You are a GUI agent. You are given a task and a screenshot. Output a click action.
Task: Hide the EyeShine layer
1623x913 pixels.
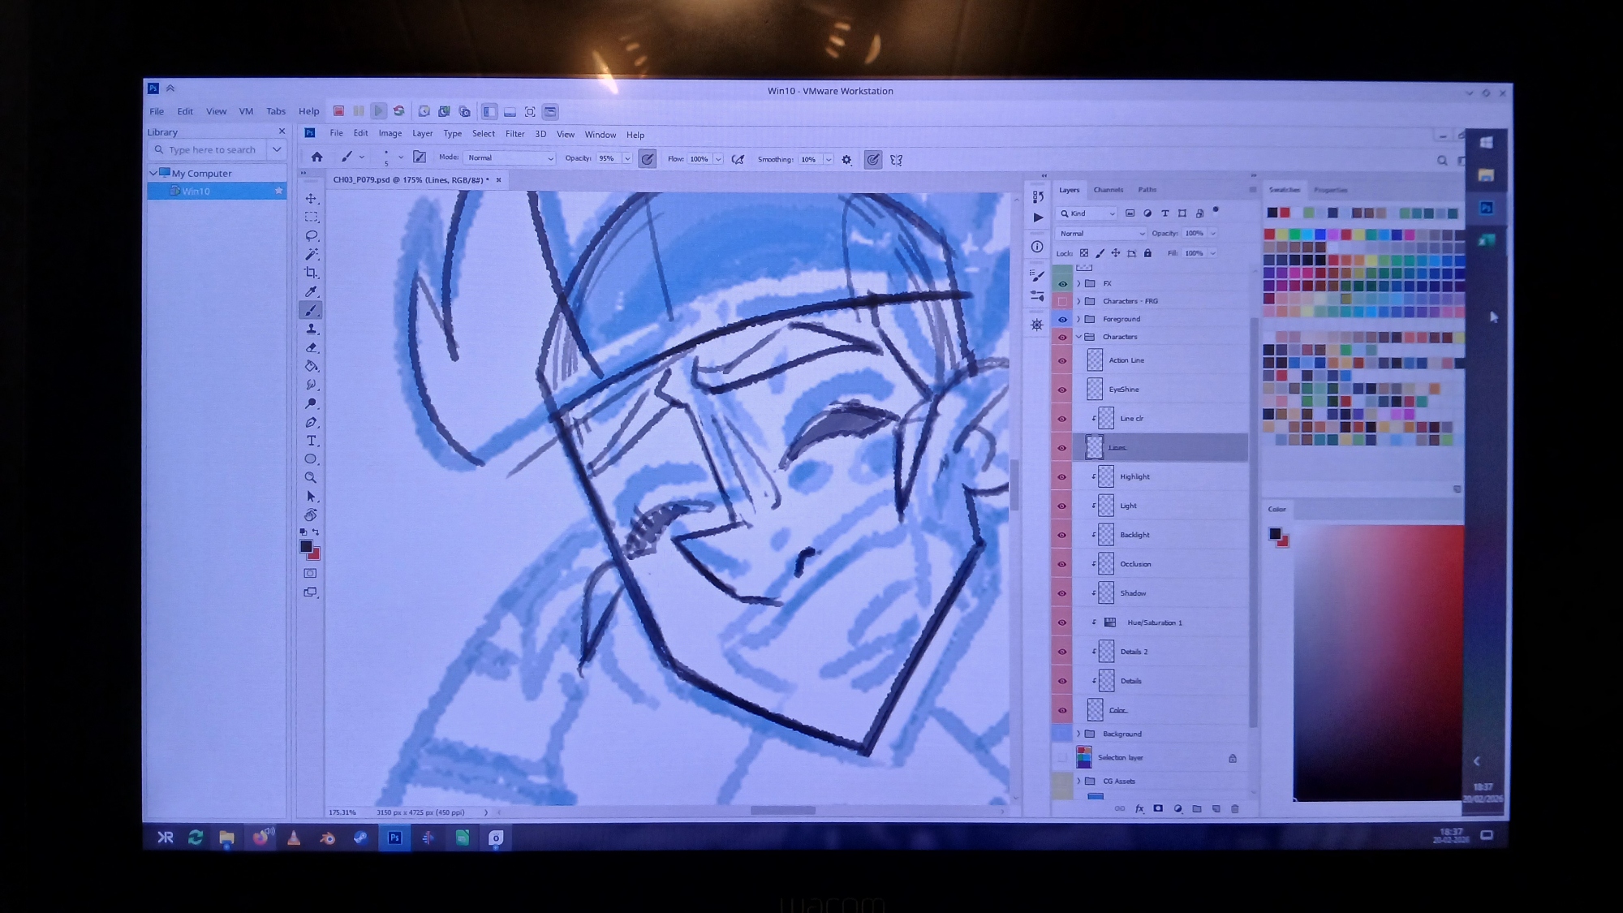coord(1061,390)
